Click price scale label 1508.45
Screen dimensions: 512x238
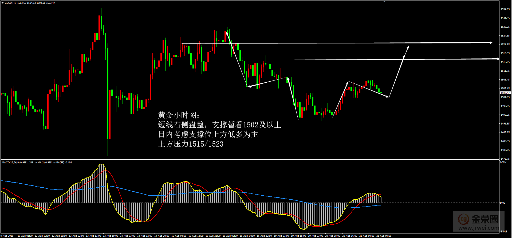coord(505,80)
